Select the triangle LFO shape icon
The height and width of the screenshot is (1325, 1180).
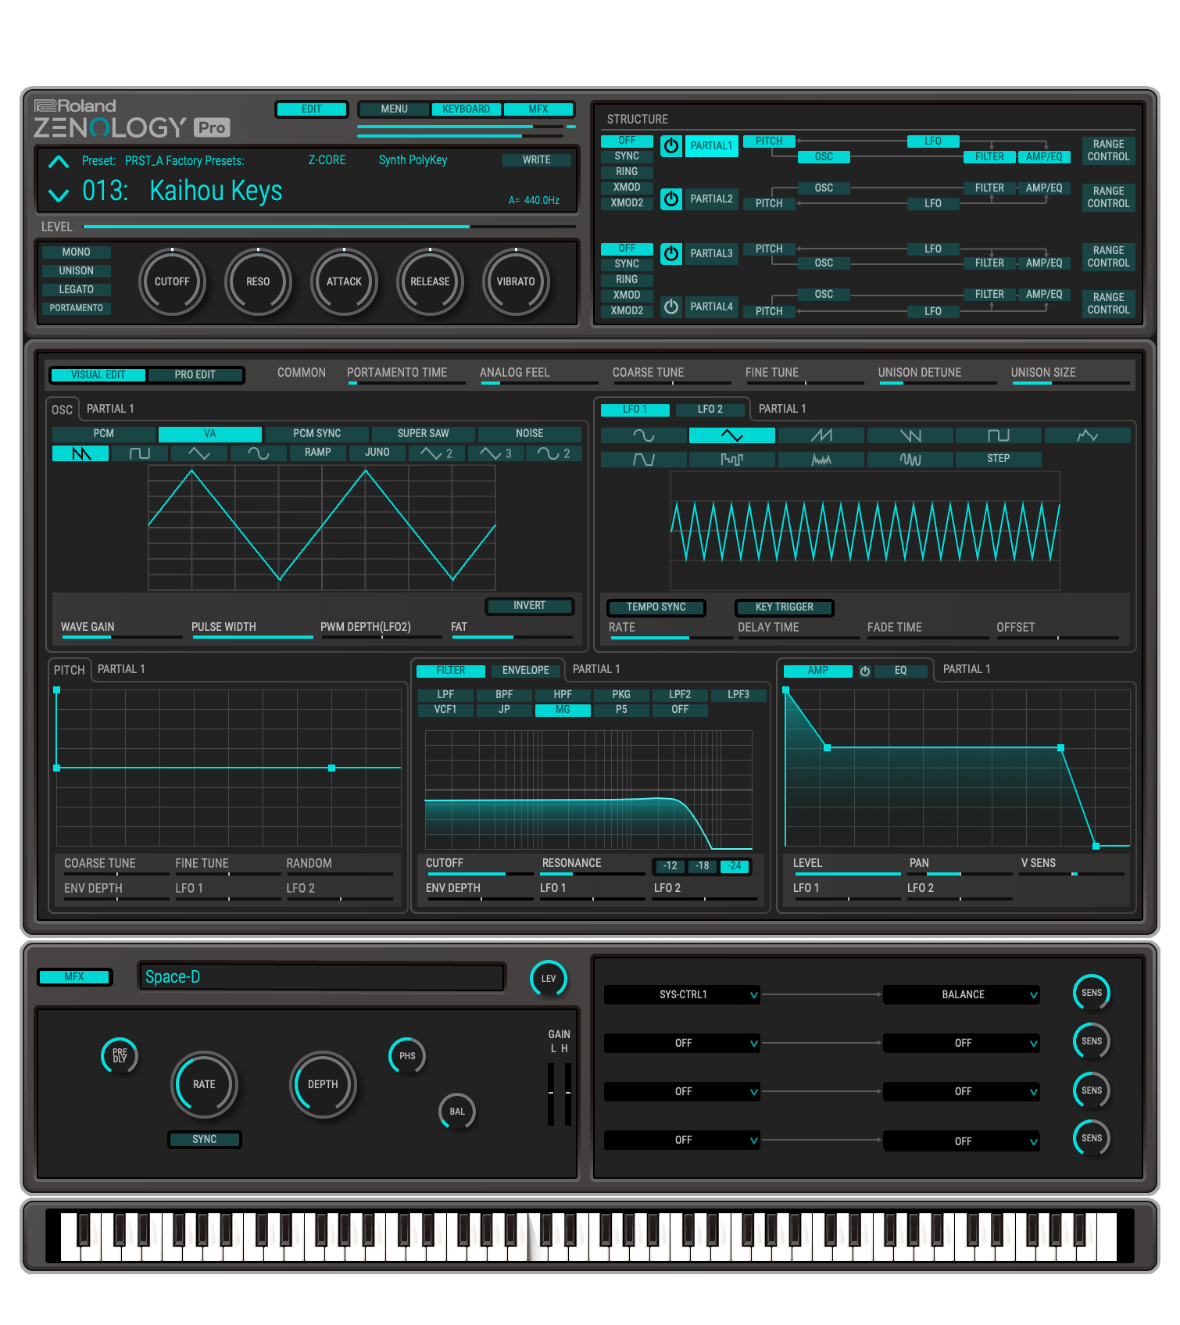pyautogui.click(x=732, y=435)
